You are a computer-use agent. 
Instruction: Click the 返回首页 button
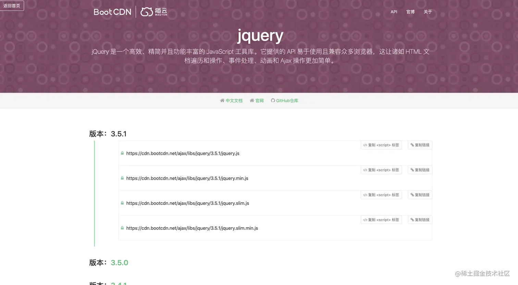tap(12, 6)
